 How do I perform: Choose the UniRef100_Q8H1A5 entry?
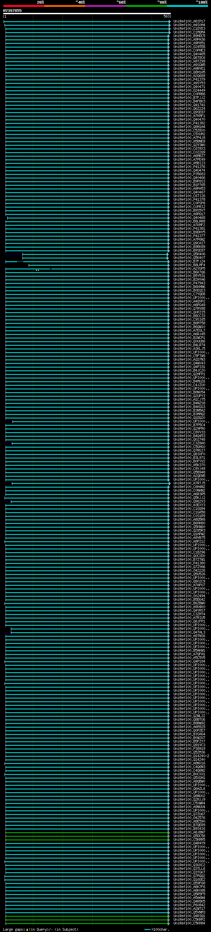[x=189, y=72]
